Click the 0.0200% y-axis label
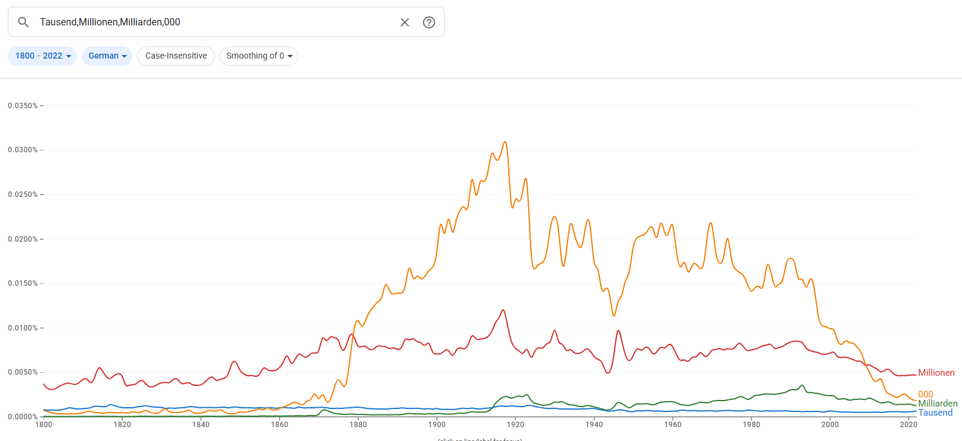This screenshot has height=441, width=962. pos(22,239)
